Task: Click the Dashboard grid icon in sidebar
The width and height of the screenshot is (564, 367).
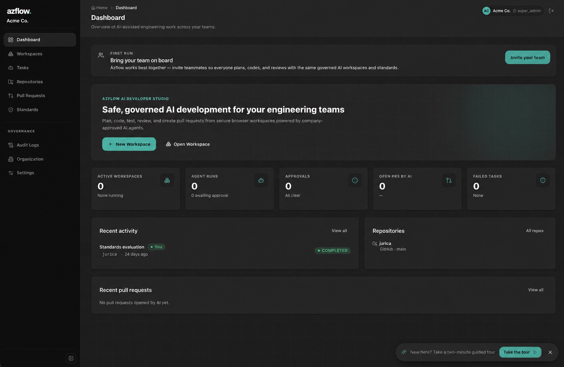Action: [11, 40]
